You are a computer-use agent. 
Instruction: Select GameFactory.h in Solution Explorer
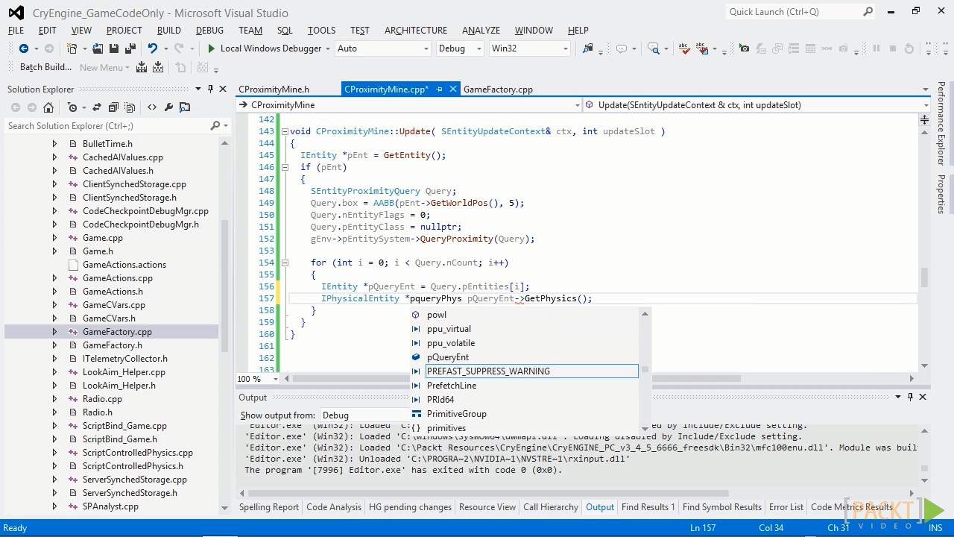click(x=112, y=345)
